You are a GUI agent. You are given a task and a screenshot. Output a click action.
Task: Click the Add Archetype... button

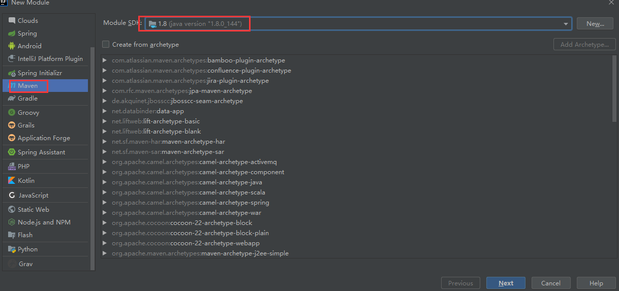point(584,45)
